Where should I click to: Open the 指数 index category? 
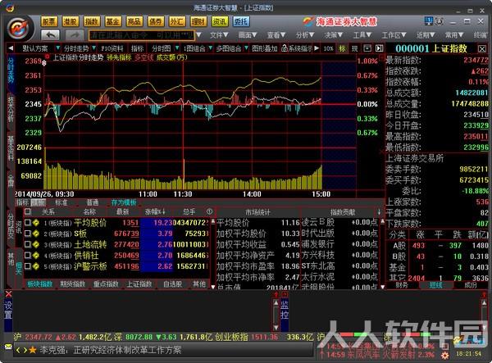[92, 21]
